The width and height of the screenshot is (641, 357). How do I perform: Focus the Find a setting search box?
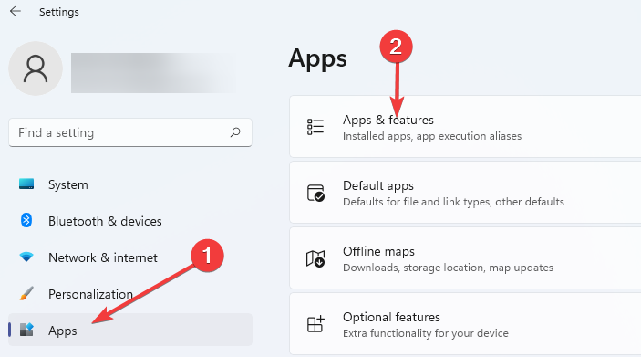[130, 132]
